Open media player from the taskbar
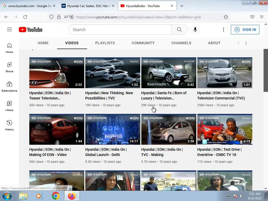Screen dimensions: 268x201 click(39, 196)
